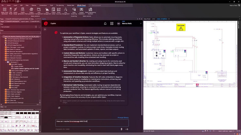Expand the Copilot side panel chevron

45,29
